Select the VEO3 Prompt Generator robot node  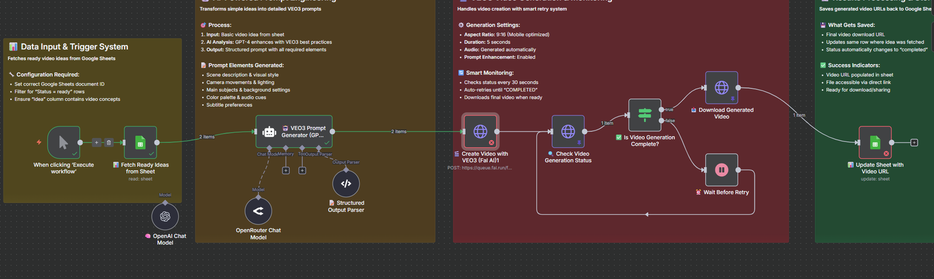click(x=294, y=131)
